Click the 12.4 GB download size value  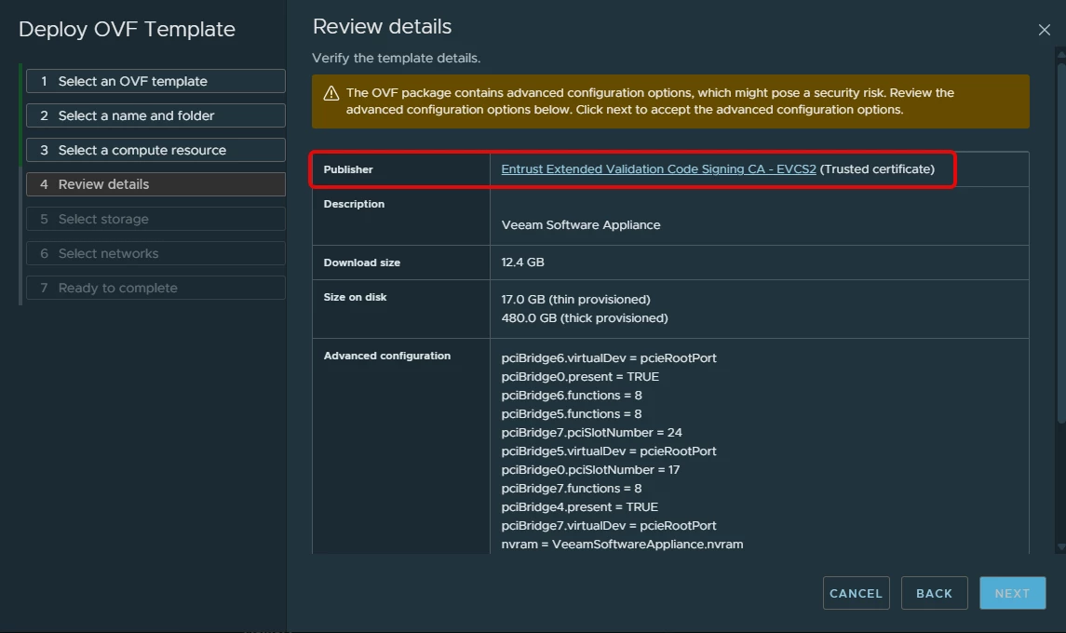[523, 263]
